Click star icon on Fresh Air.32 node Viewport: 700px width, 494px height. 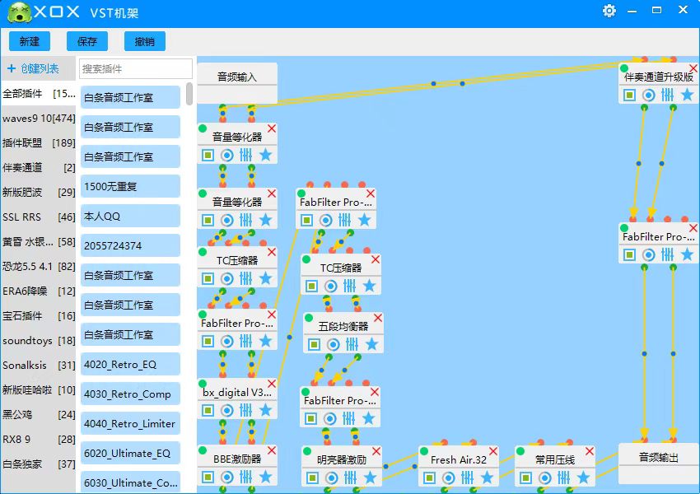pyautogui.click(x=487, y=478)
